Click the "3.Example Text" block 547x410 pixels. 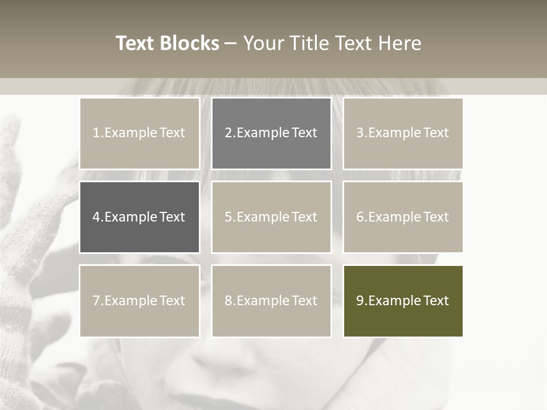coord(403,133)
